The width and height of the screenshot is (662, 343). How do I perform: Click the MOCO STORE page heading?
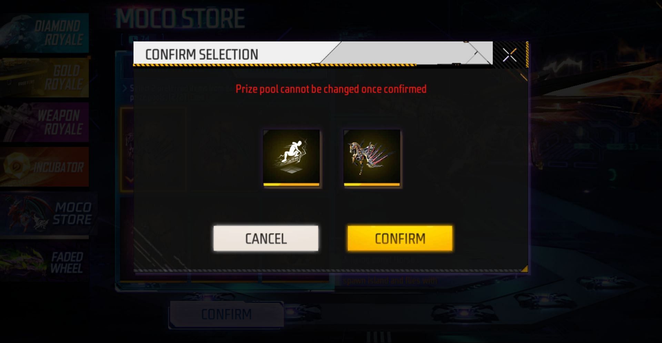180,18
